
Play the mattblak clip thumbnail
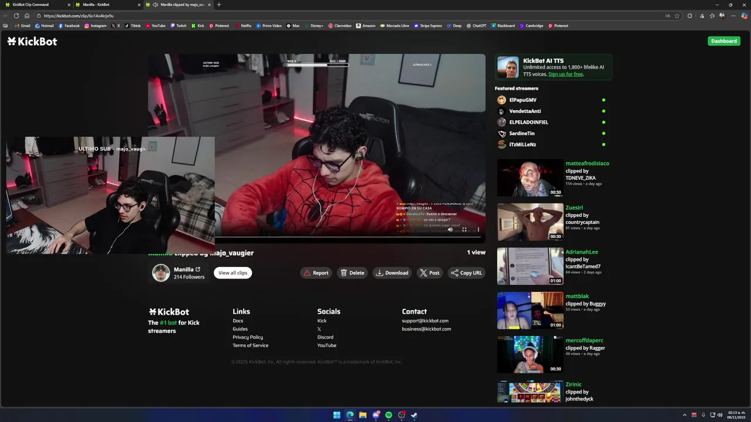[x=530, y=311]
